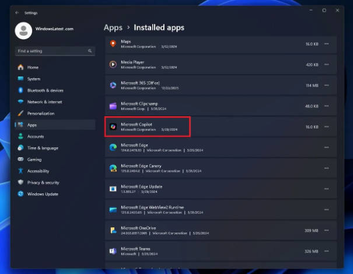This screenshot has height=274, width=353.
Task: Open more options for Microsoft Edge Canary
Action: click(x=326, y=168)
